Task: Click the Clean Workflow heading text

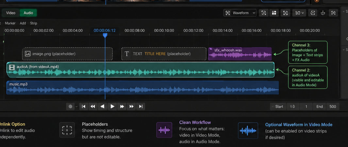Action: [x=195, y=123]
